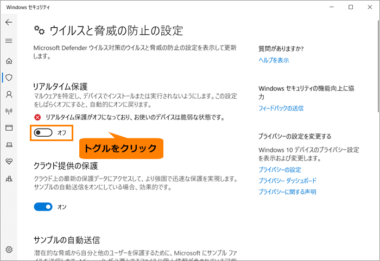Open プライバシーの設定 link
The image size is (380, 261).
point(280,170)
